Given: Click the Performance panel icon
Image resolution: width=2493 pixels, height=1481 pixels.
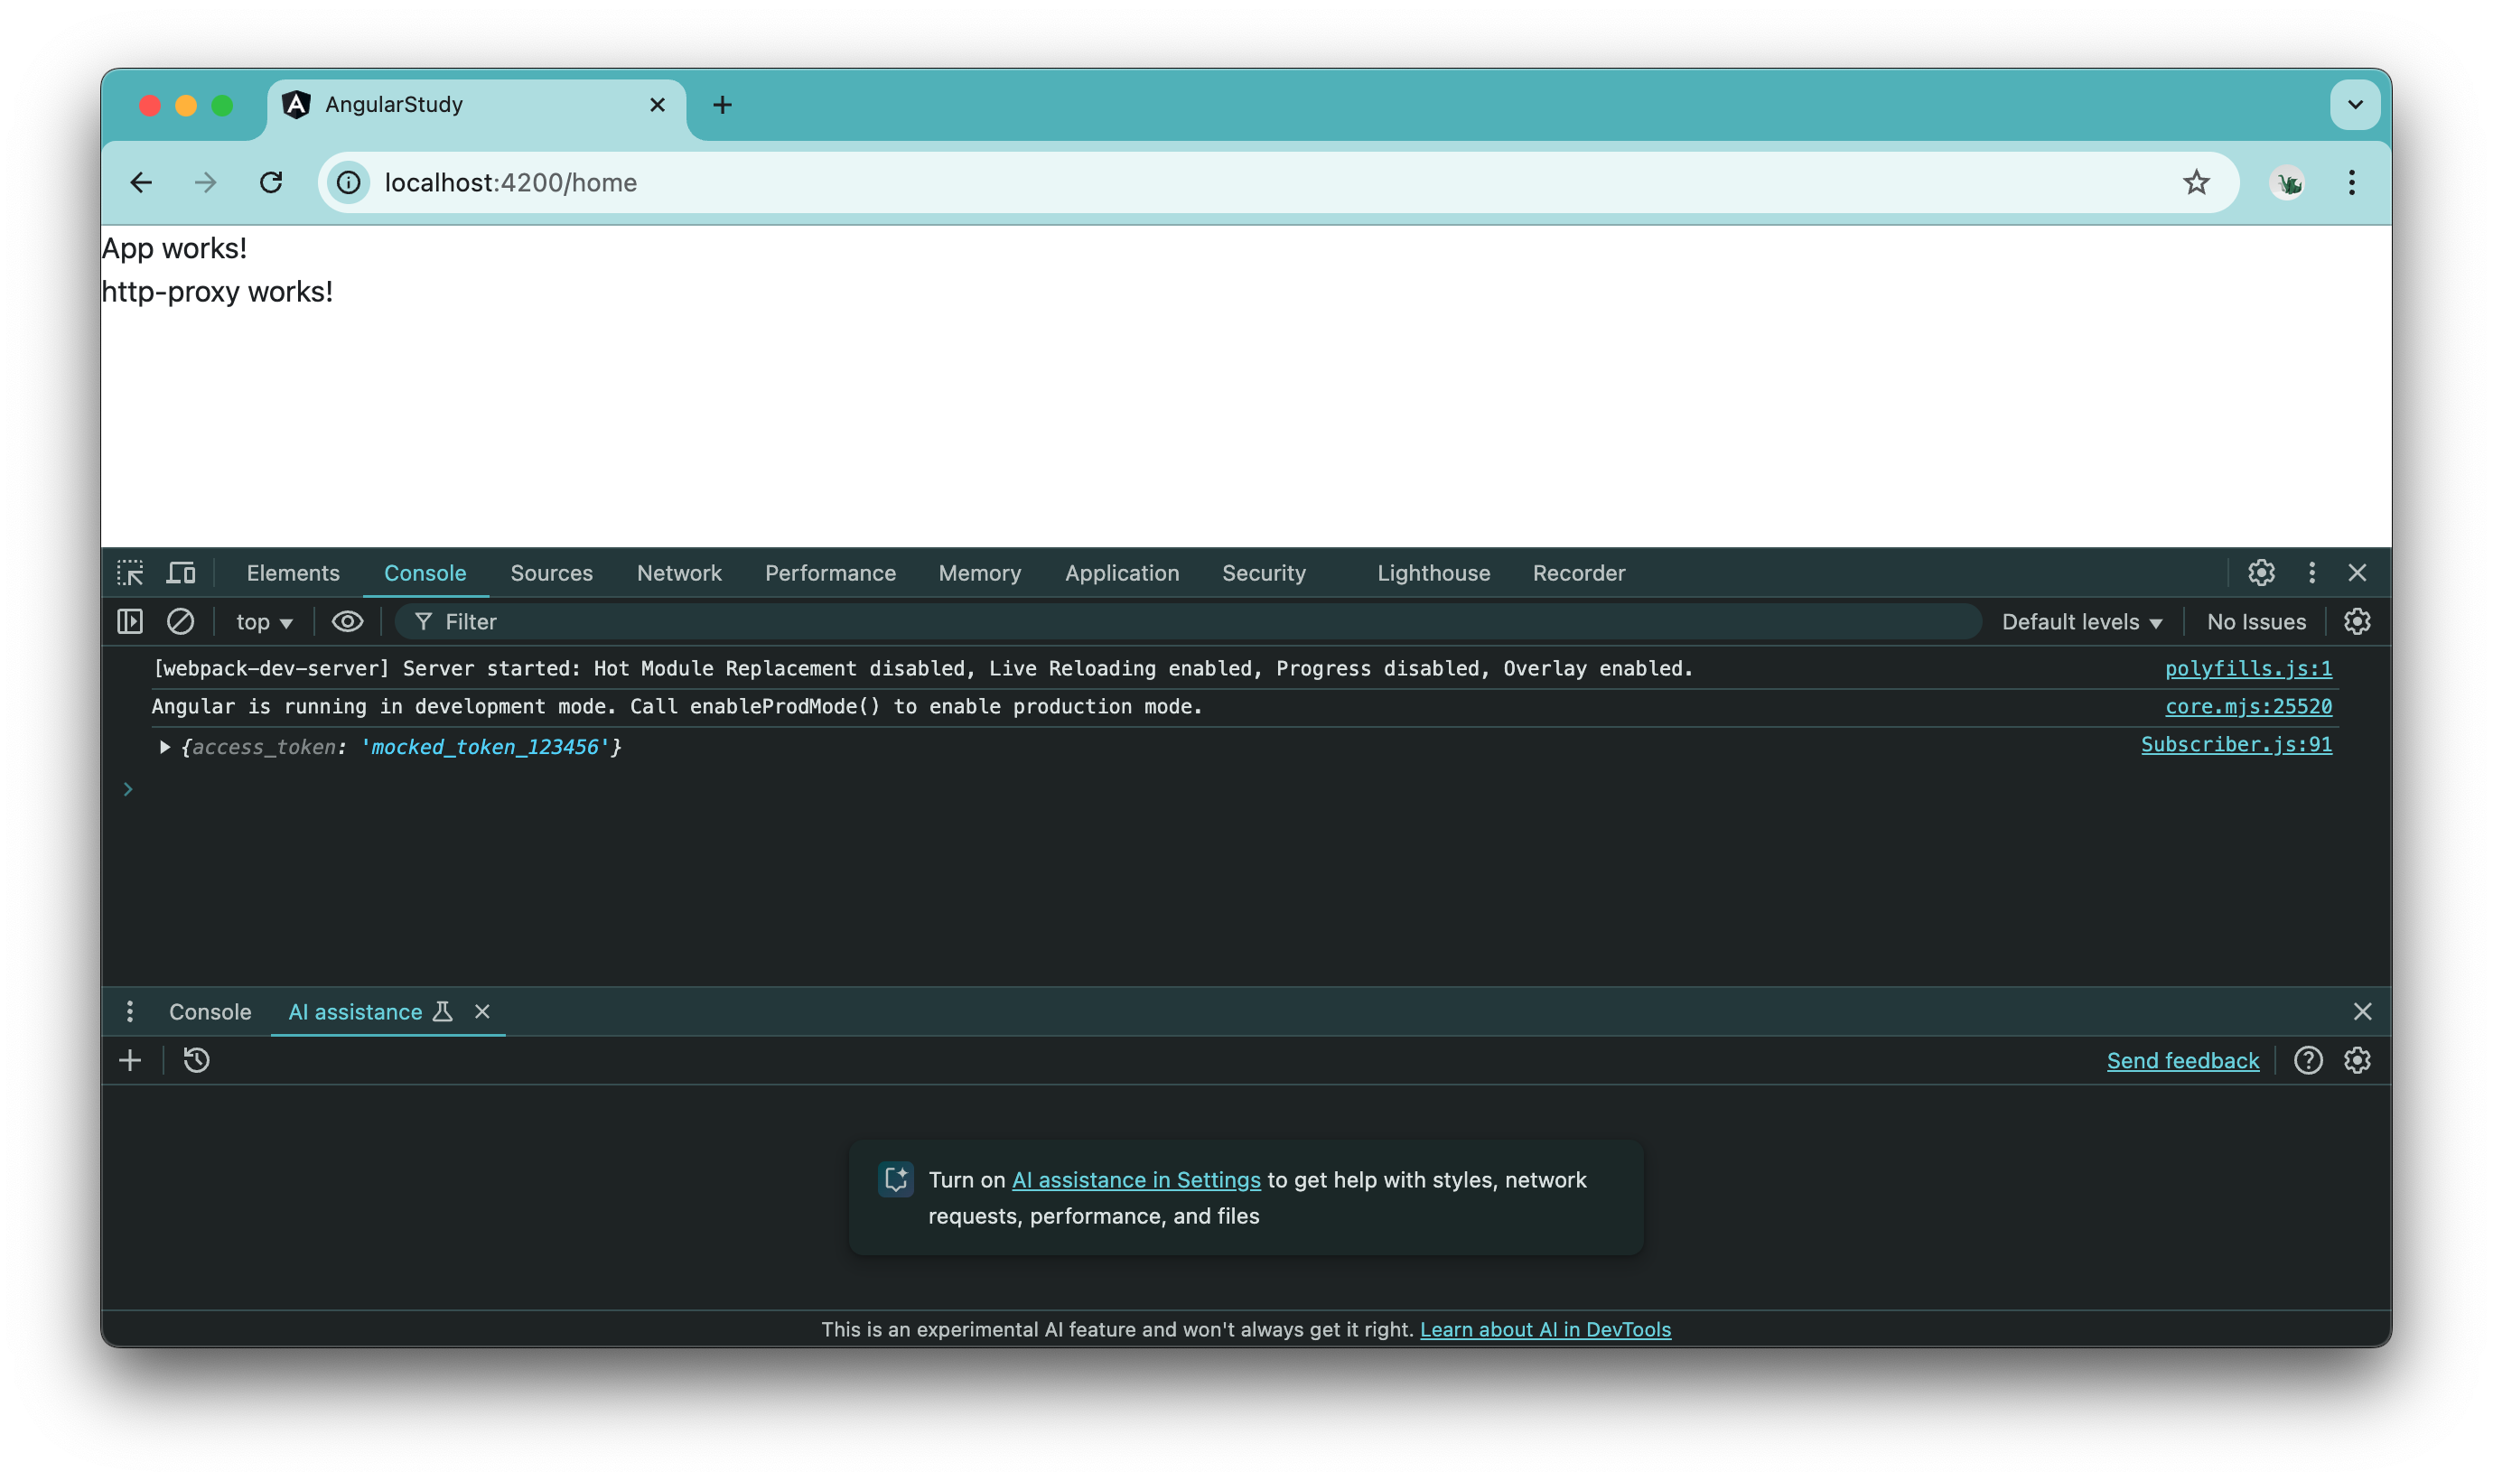Looking at the screenshot, I should (830, 572).
